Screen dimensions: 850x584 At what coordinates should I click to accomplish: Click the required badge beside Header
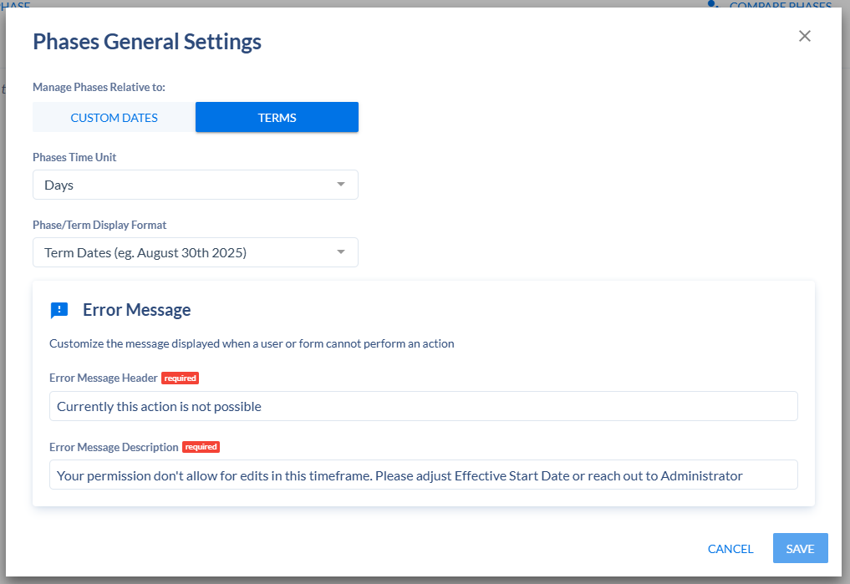point(180,378)
